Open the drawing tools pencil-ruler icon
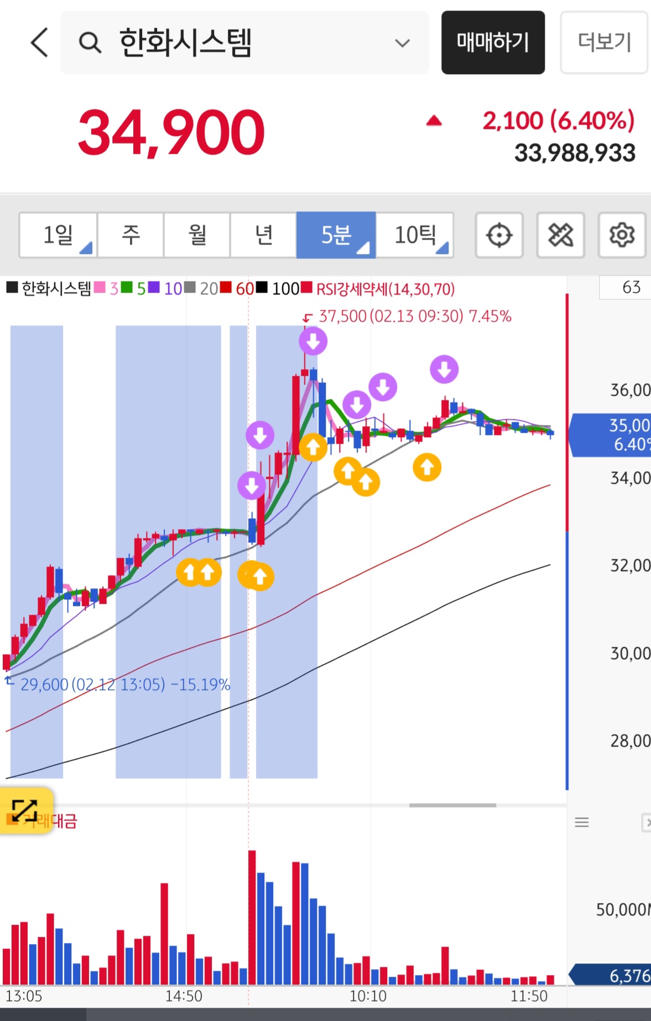 560,235
